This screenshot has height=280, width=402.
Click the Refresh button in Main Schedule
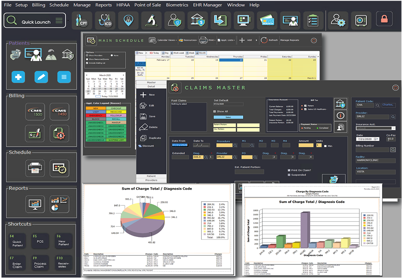pyautogui.click(x=269, y=40)
